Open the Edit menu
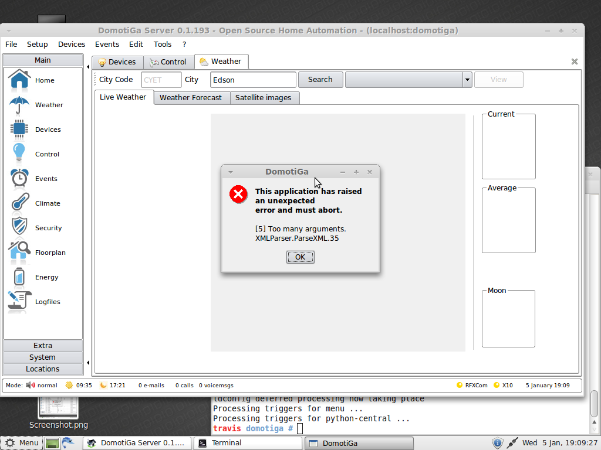 coord(136,45)
